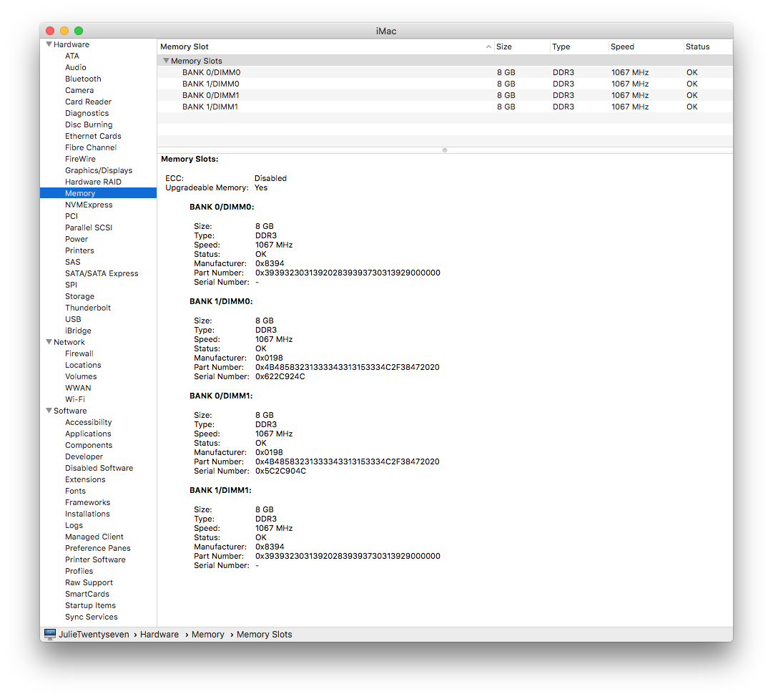This screenshot has height=699, width=773.
Task: Show Wi-Fi network information
Action: pos(75,399)
